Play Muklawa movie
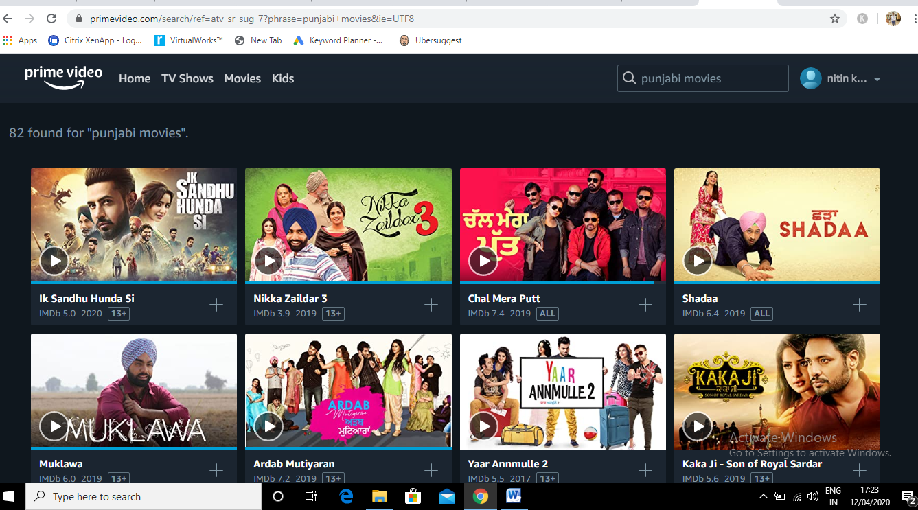Screen dimensions: 918x510 click(x=54, y=426)
